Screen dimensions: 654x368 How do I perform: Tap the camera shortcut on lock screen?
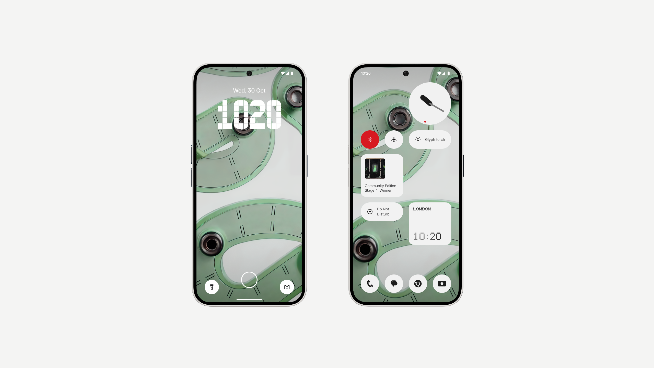point(287,287)
